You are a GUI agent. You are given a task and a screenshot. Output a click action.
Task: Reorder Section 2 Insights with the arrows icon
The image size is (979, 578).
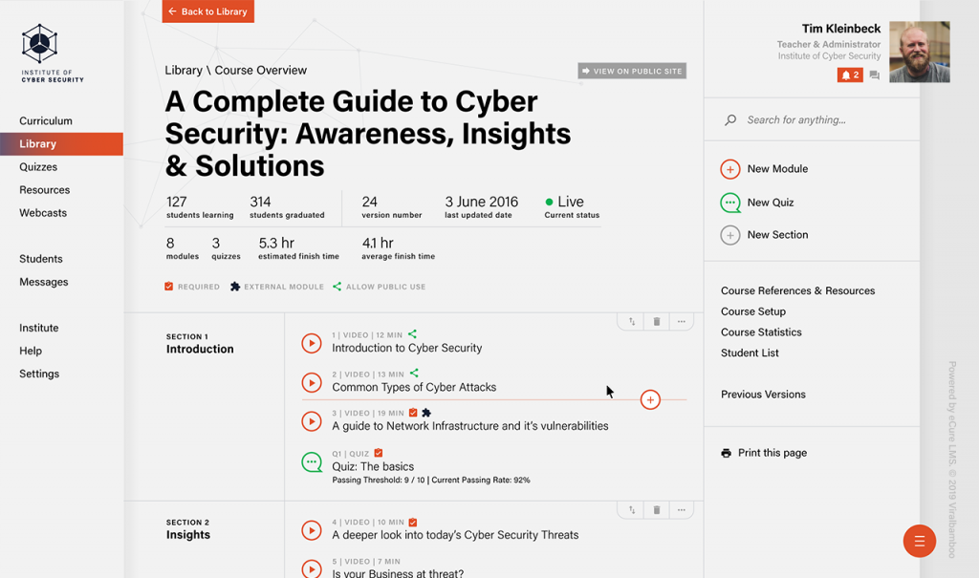point(632,510)
